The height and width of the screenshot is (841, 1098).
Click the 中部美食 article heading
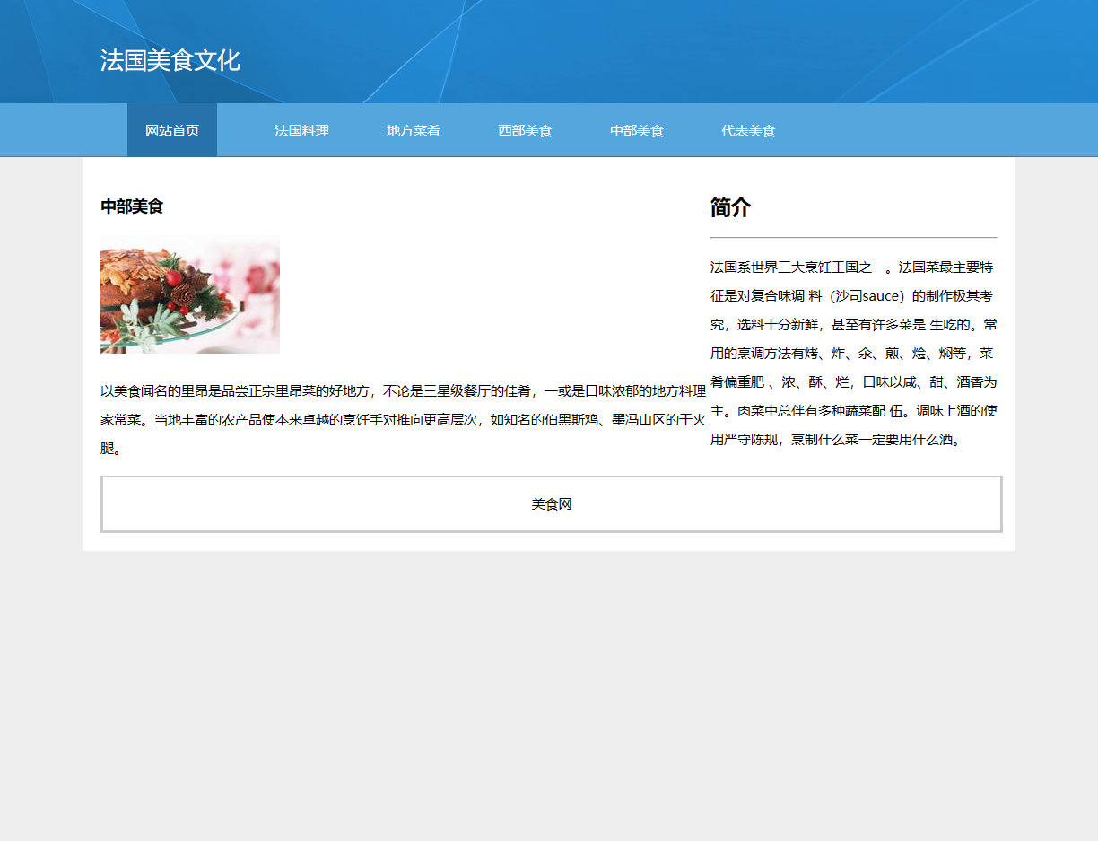(x=132, y=206)
